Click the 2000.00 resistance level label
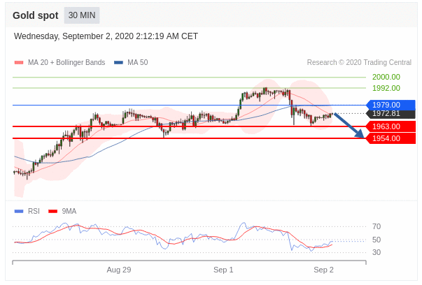This screenshot has height=285, width=422. (386, 77)
